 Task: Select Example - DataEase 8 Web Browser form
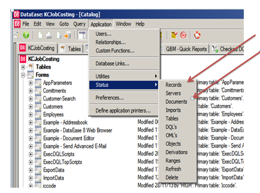click(x=78, y=130)
